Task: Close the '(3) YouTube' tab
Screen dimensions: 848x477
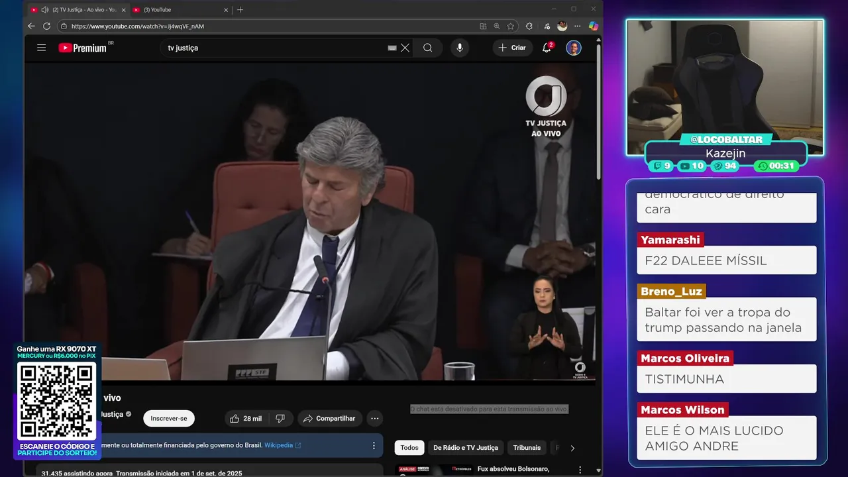Action: pyautogui.click(x=225, y=10)
